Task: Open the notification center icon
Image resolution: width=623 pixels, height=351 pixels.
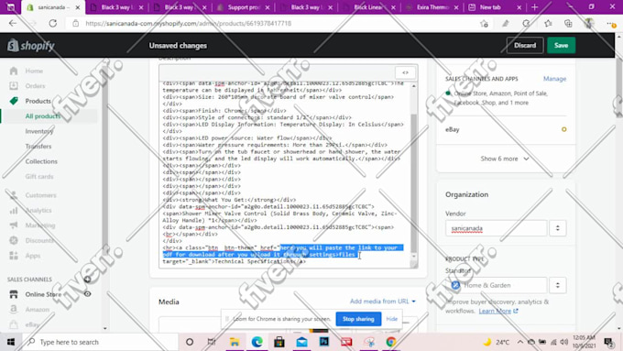Action: 608,342
